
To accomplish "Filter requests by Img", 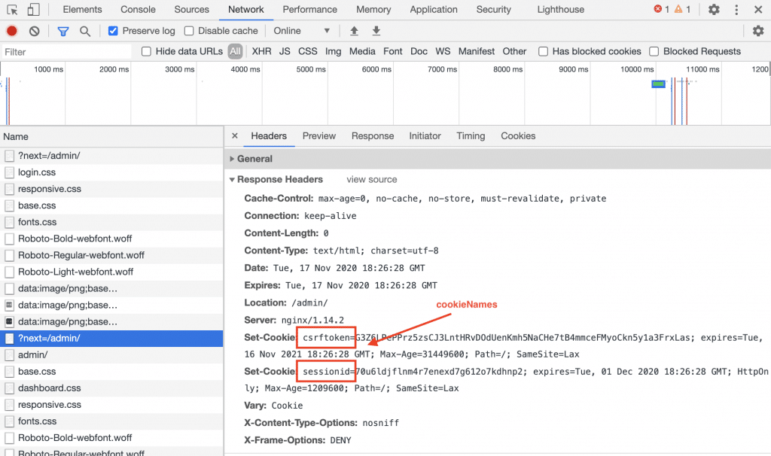I will coord(334,51).
